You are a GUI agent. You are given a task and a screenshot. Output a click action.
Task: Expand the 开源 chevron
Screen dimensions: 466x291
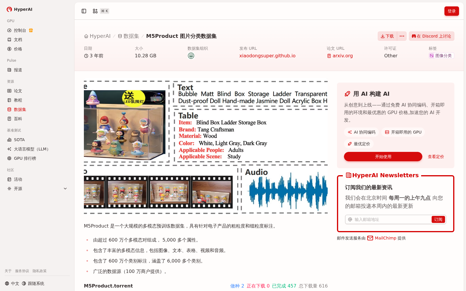click(65, 189)
